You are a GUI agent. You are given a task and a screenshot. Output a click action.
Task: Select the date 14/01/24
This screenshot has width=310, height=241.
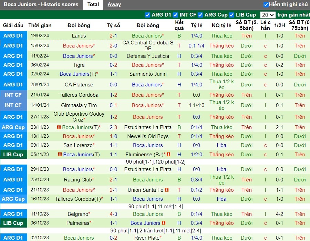point(40,105)
